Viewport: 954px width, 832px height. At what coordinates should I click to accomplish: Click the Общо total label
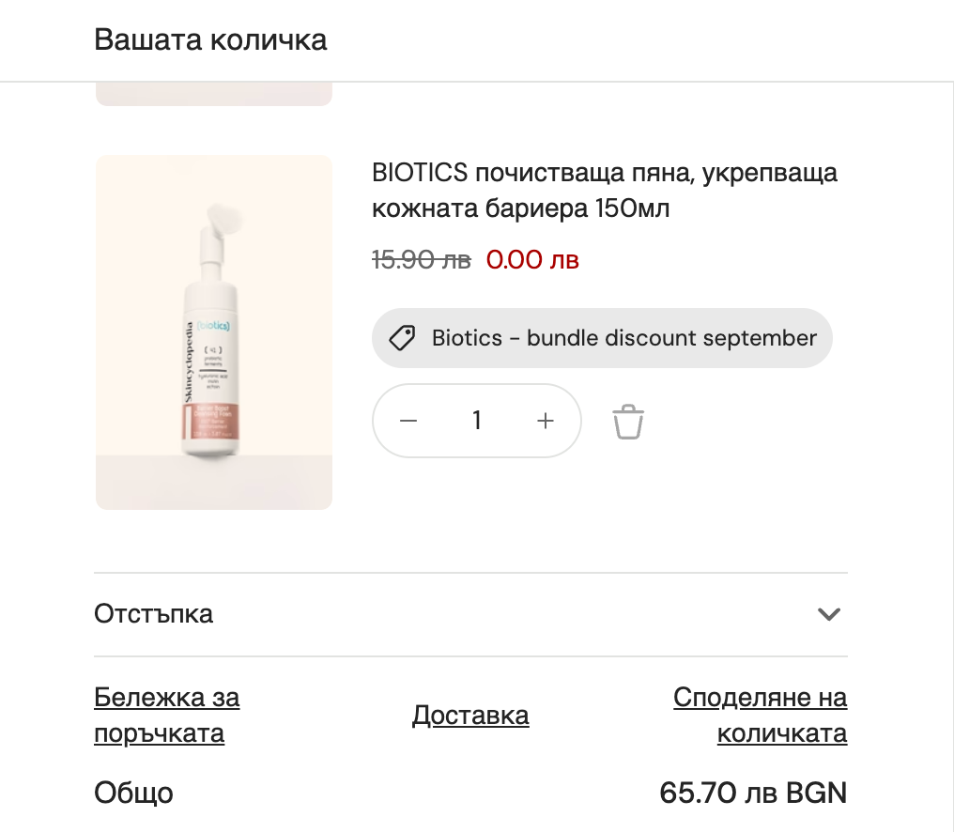tap(133, 793)
